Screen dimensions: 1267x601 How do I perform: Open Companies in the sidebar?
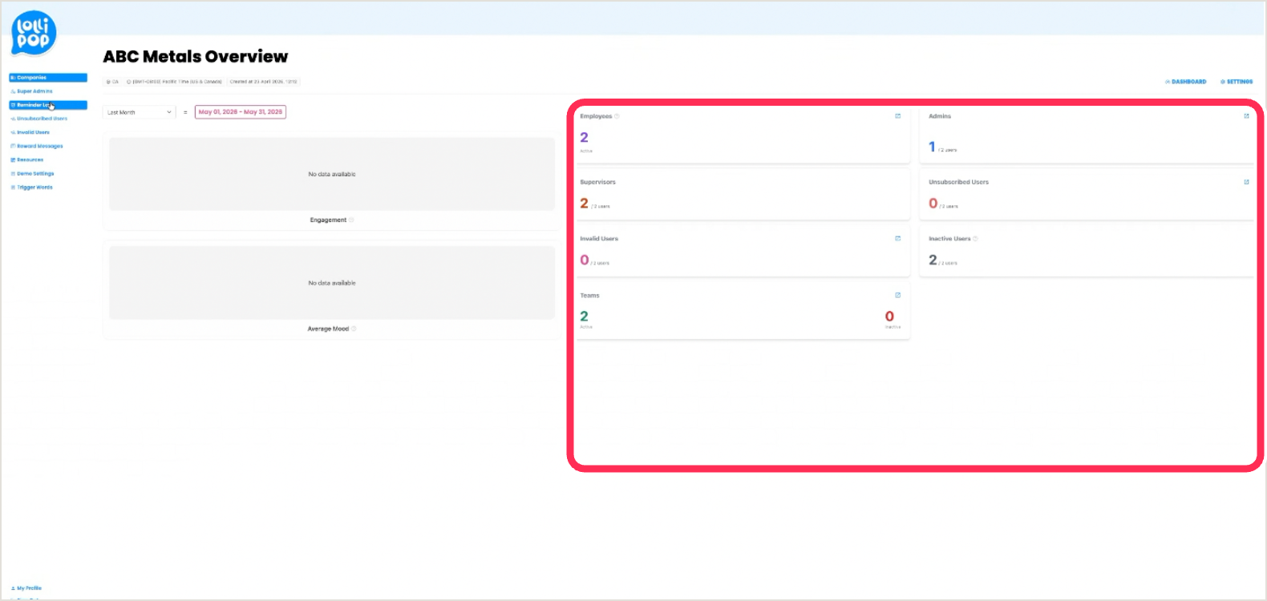48,78
